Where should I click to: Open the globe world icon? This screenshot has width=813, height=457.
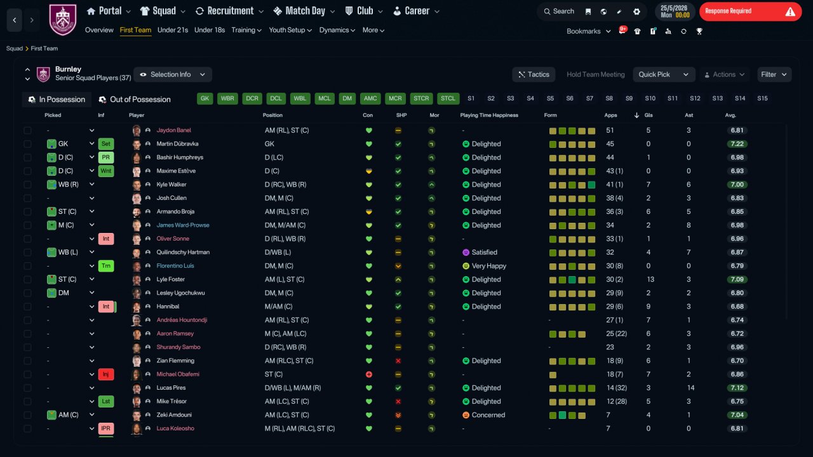[603, 11]
